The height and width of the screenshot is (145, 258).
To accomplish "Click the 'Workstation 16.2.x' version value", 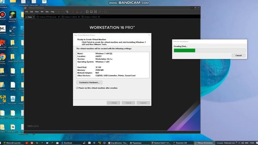I will coord(104,59).
